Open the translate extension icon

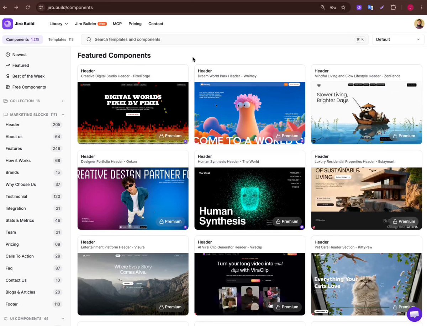[370, 7]
